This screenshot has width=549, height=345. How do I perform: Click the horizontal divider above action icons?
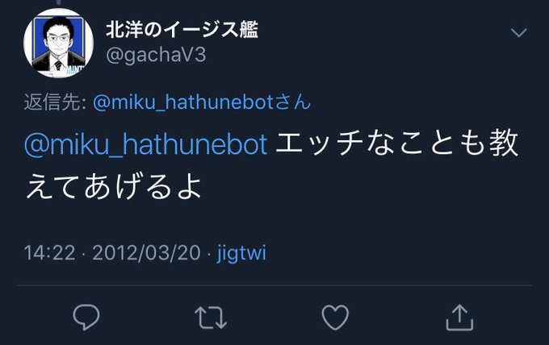[274, 285]
